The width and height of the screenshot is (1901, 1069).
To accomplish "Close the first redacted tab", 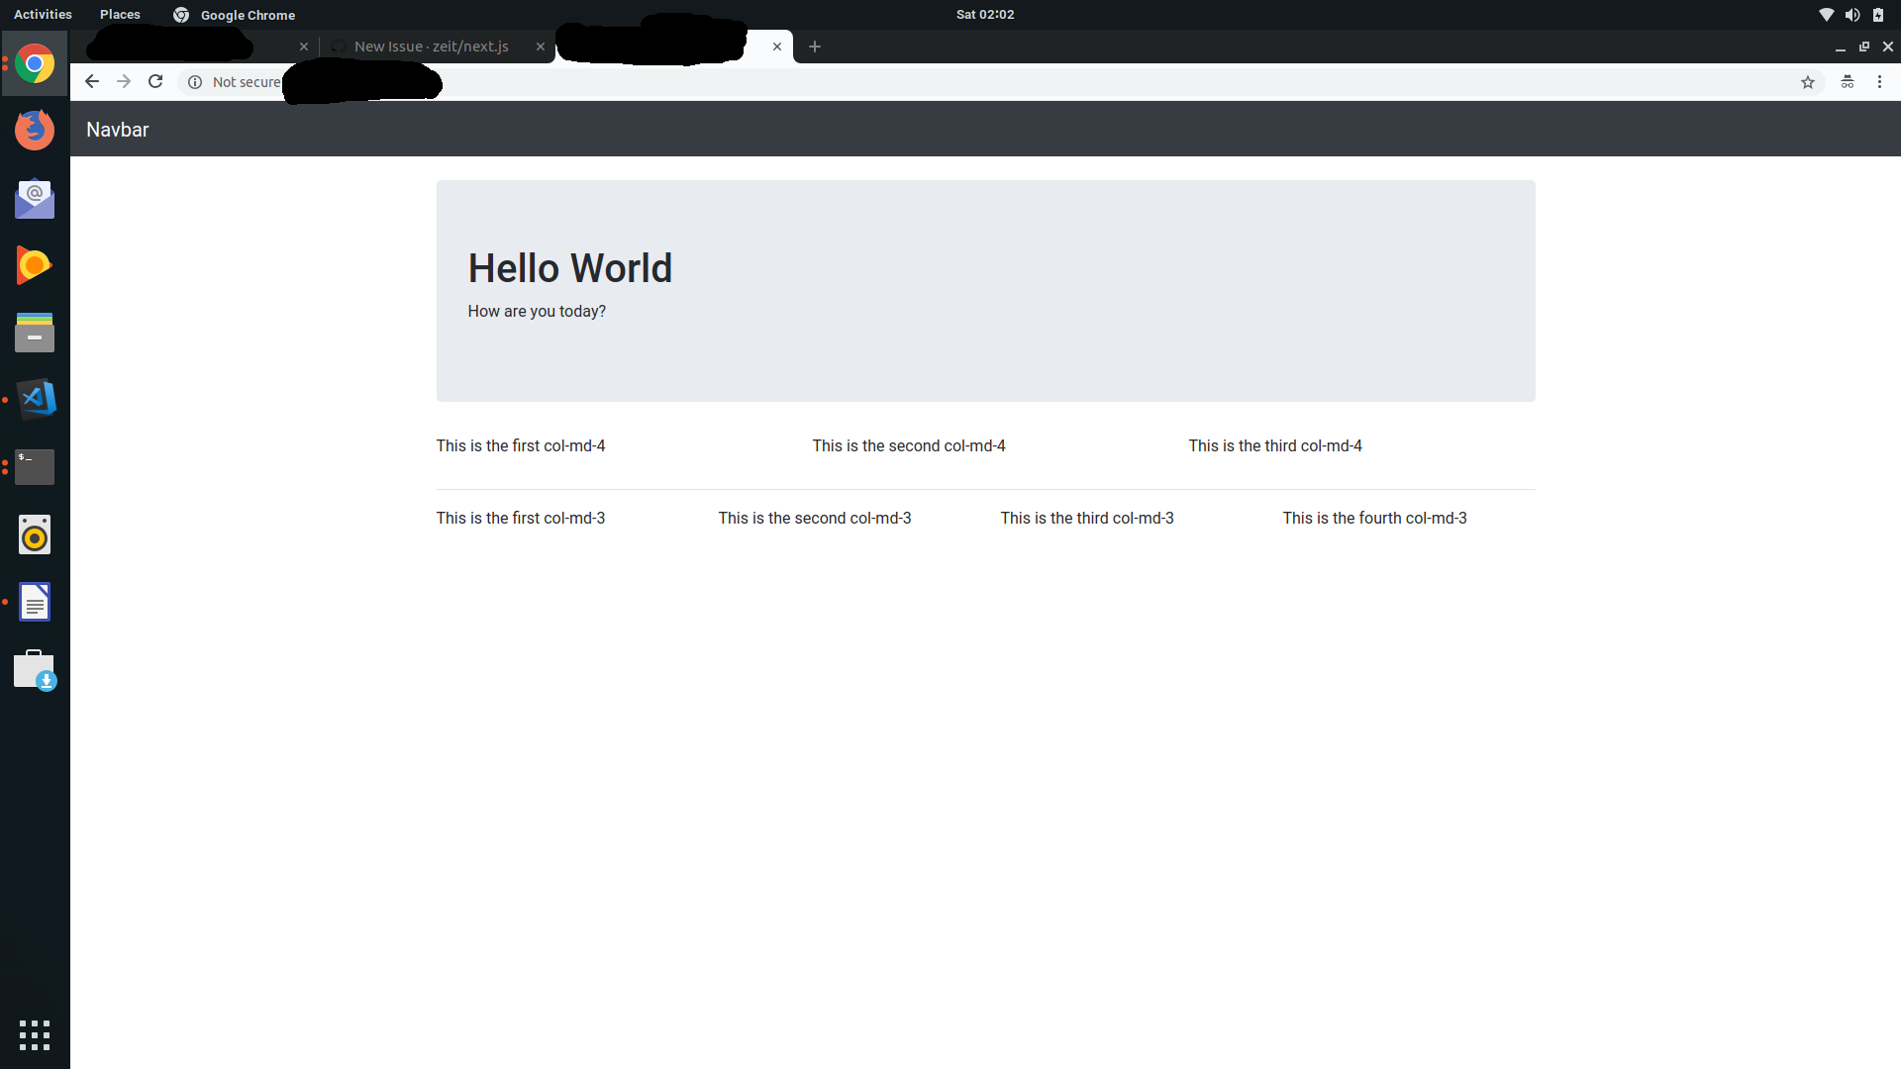I will coord(304,47).
